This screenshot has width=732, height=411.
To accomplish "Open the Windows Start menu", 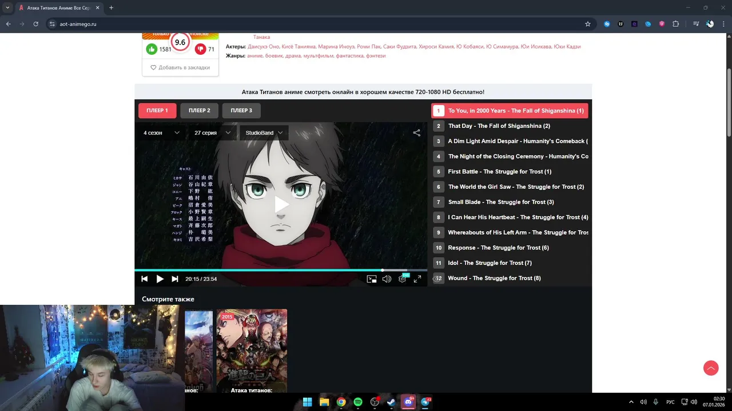I will tap(307, 402).
